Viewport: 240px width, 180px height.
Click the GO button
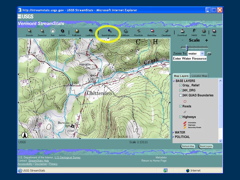click(209, 53)
